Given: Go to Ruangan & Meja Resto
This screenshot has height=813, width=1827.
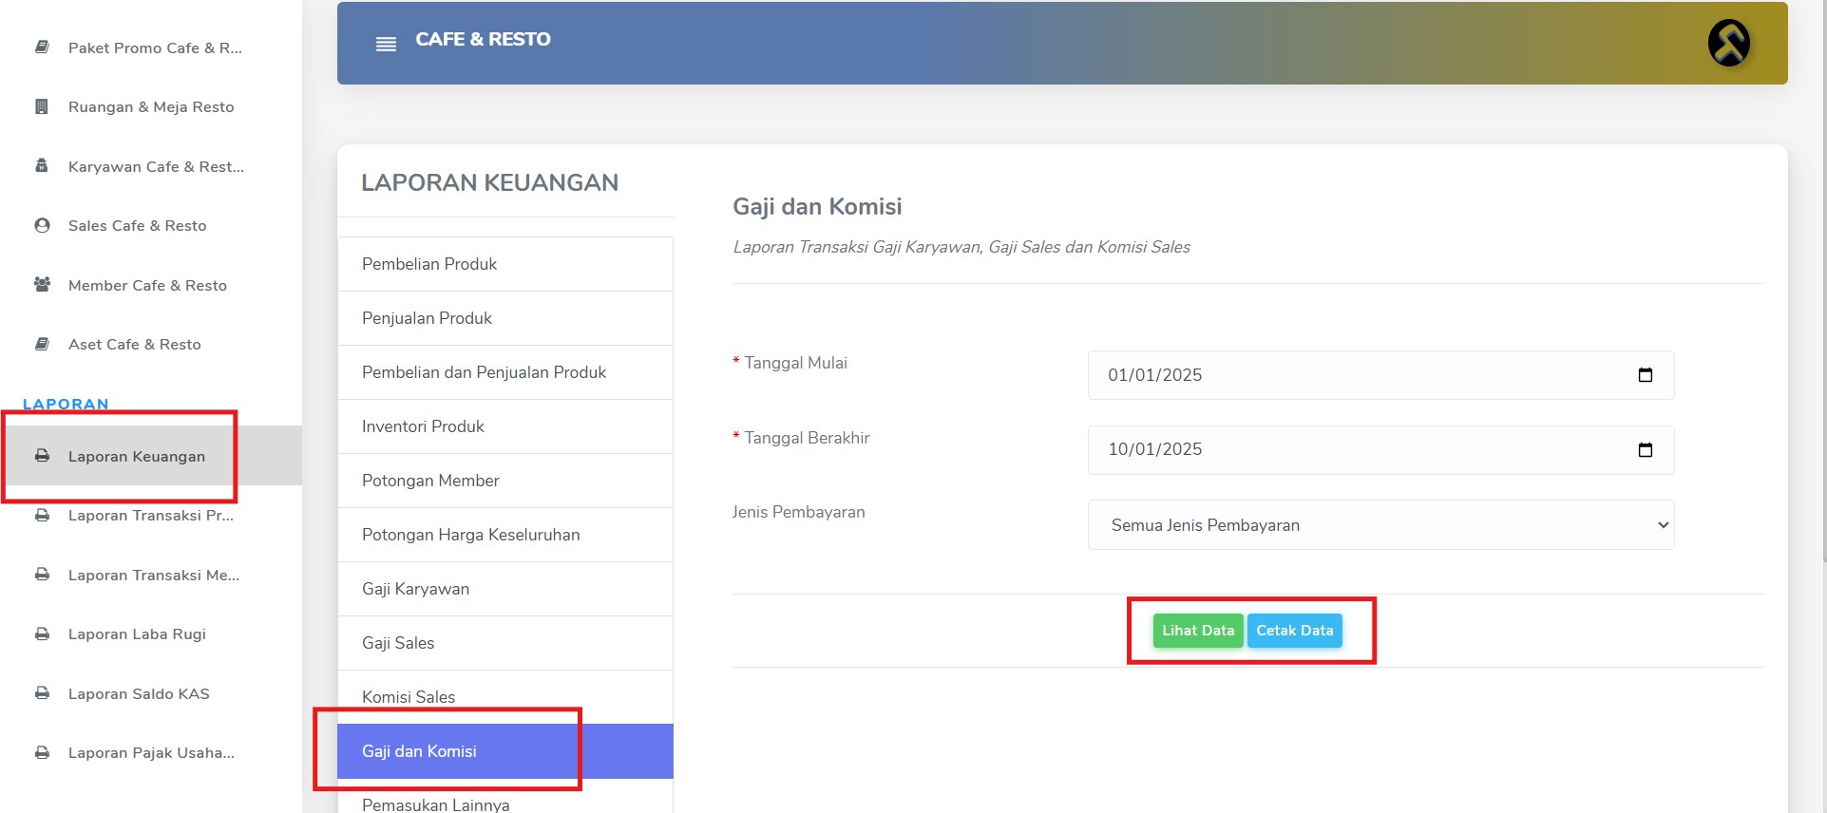Looking at the screenshot, I should (151, 106).
